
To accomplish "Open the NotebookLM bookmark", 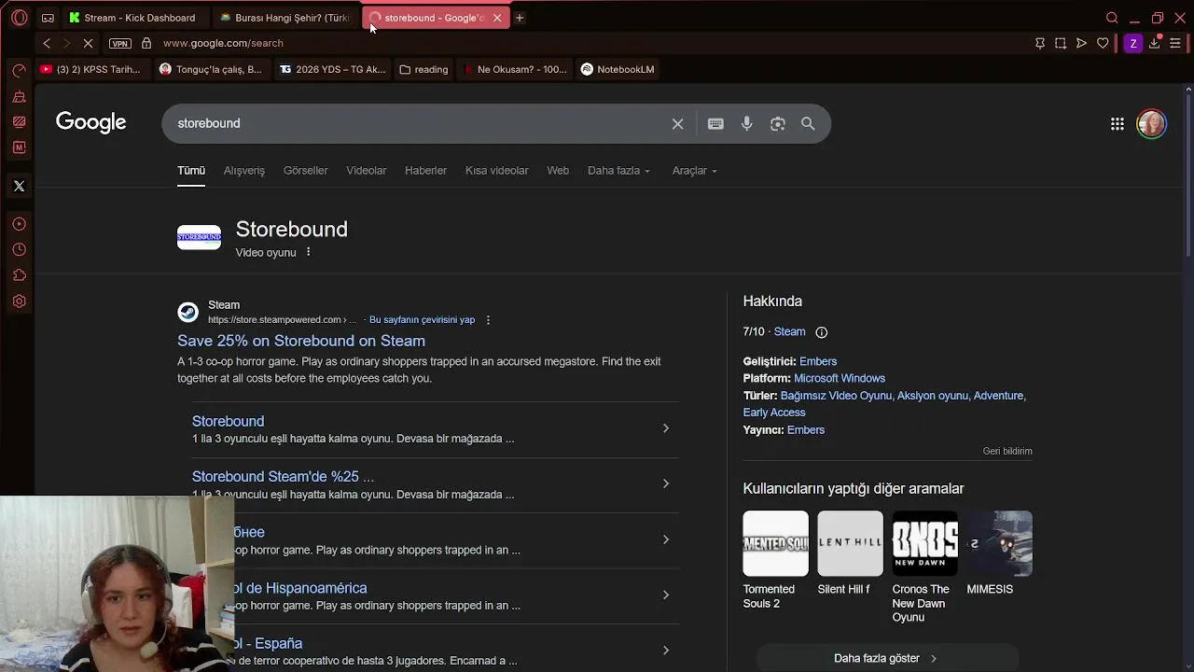I will coord(618,69).
